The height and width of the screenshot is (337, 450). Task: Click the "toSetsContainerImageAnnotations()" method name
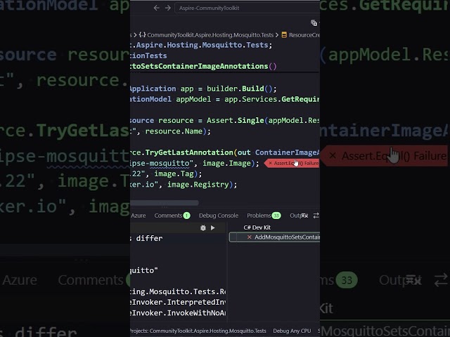pyautogui.click(x=203, y=66)
